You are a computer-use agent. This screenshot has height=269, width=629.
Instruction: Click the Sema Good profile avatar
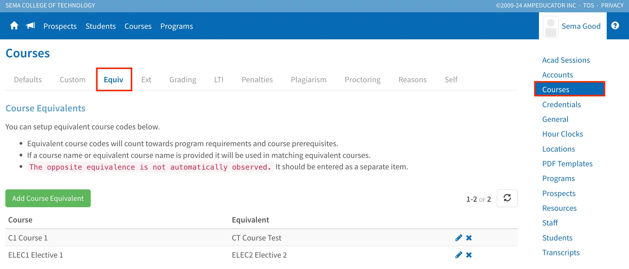pyautogui.click(x=551, y=27)
